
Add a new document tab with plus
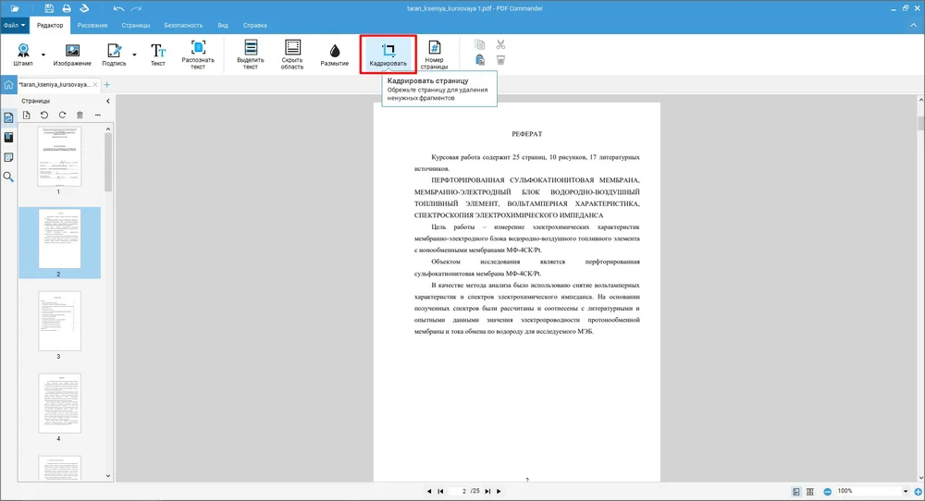click(106, 85)
